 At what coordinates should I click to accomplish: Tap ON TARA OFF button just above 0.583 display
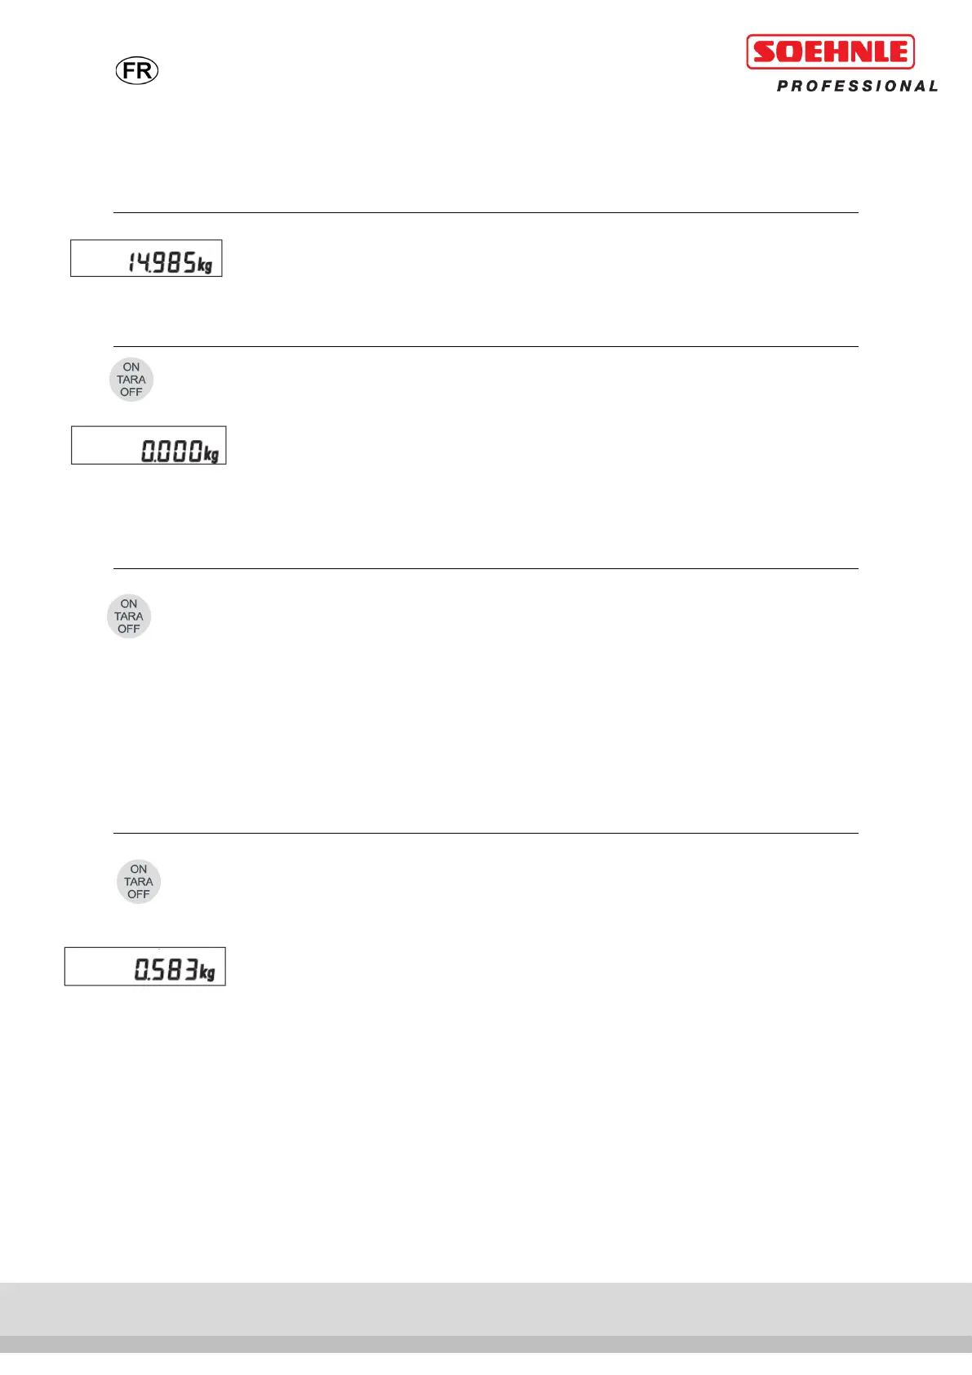click(x=139, y=882)
